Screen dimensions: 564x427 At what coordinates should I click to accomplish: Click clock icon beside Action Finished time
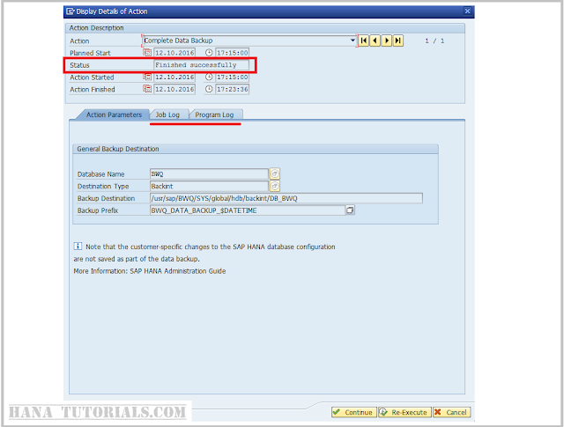coord(209,89)
